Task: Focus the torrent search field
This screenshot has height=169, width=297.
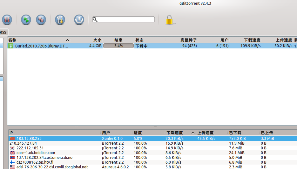Action: [124, 19]
